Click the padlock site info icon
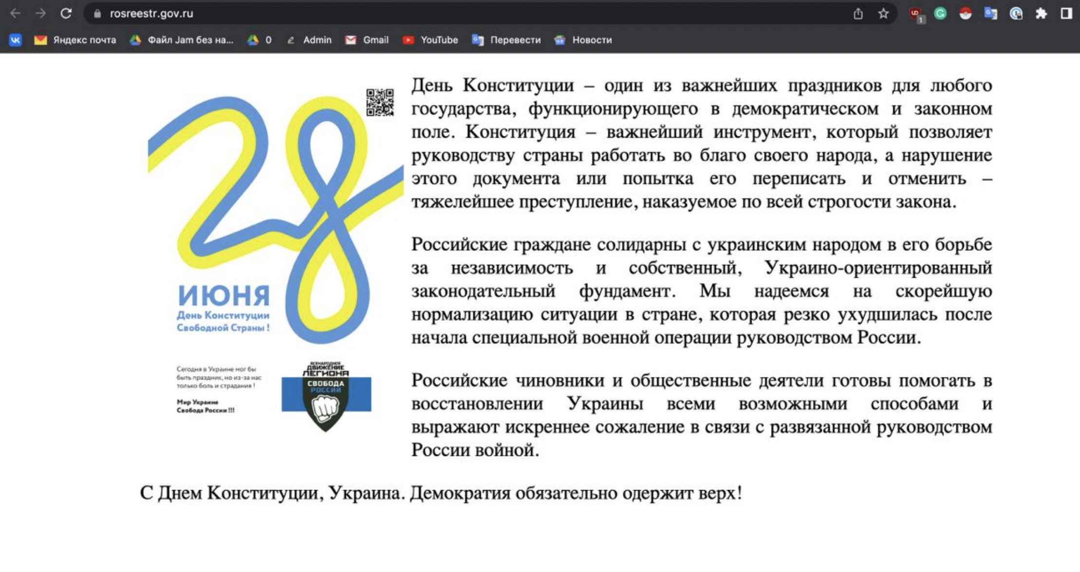The image size is (1080, 572). 97,14
